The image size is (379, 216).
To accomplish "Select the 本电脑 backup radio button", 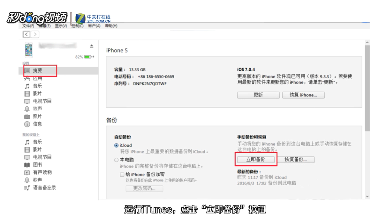I will 116,160.
